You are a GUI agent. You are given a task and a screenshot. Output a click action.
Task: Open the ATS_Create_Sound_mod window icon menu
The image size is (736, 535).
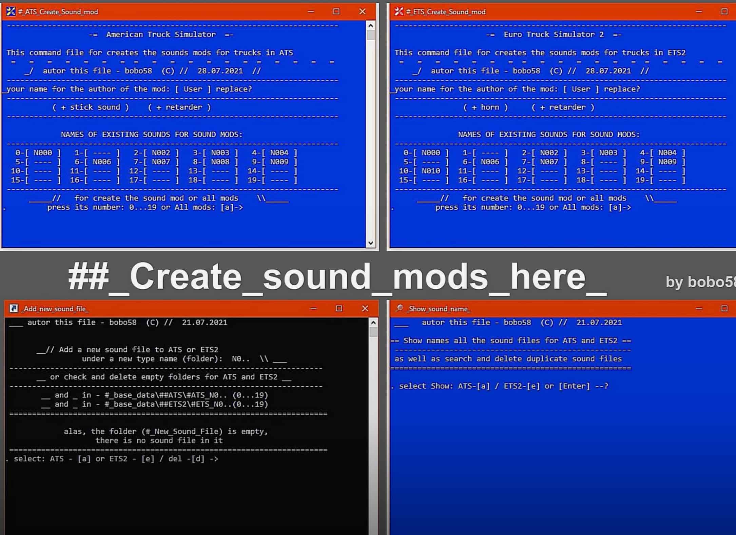pos(11,12)
